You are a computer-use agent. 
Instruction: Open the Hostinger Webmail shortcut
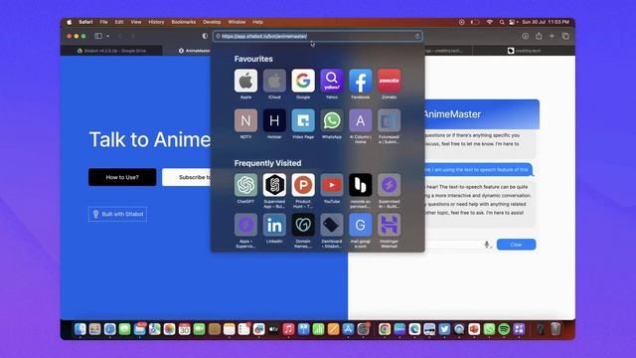389,225
